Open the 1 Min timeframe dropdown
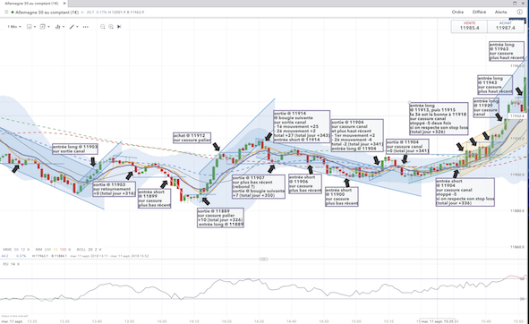This screenshot has width=529, height=324. click(x=14, y=27)
